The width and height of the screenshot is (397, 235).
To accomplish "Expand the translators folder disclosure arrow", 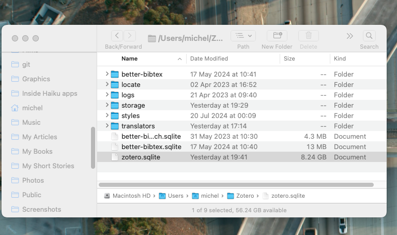I will point(107,126).
